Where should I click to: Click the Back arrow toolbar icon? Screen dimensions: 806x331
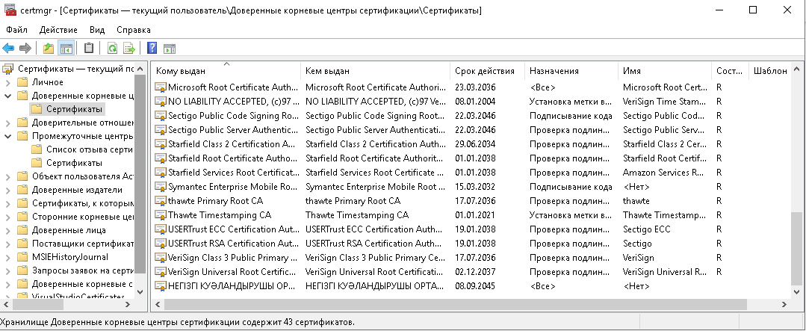(x=8, y=49)
